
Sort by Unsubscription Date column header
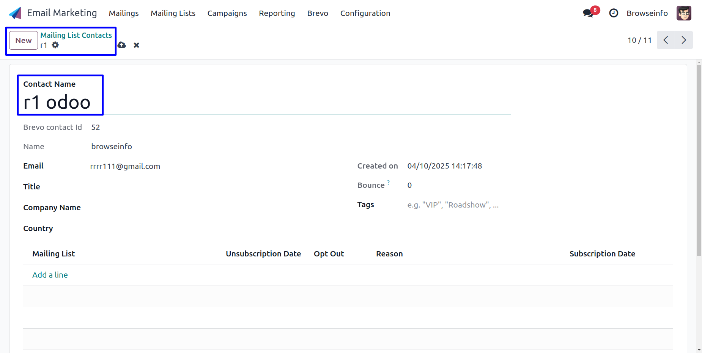[263, 254]
